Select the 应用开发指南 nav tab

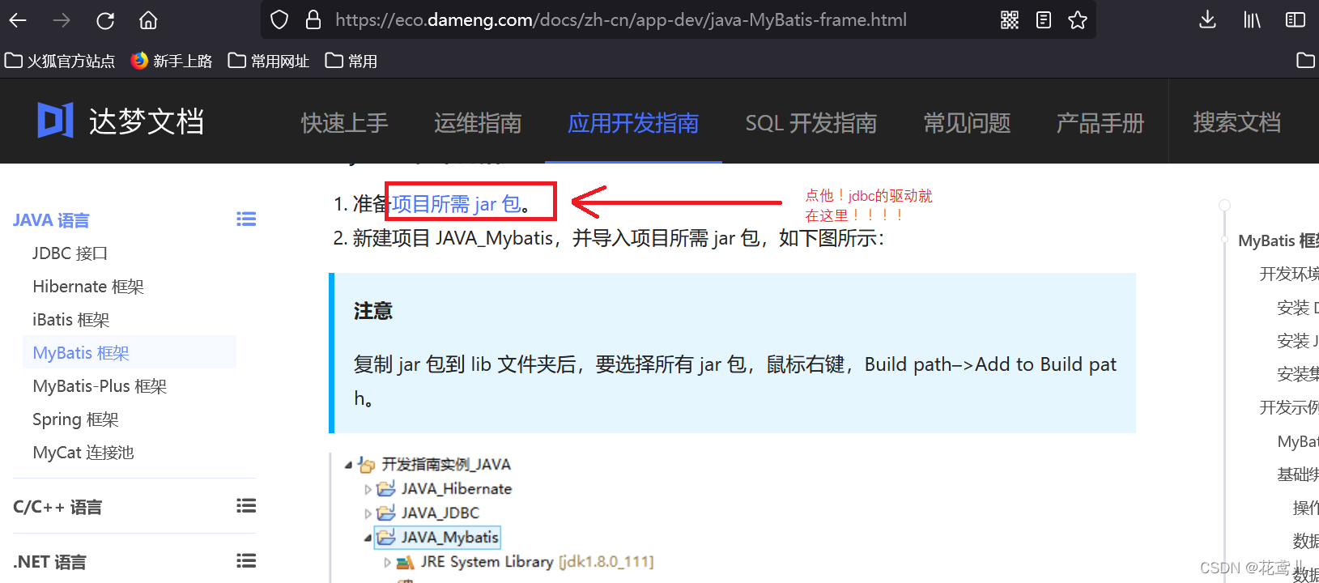click(633, 123)
